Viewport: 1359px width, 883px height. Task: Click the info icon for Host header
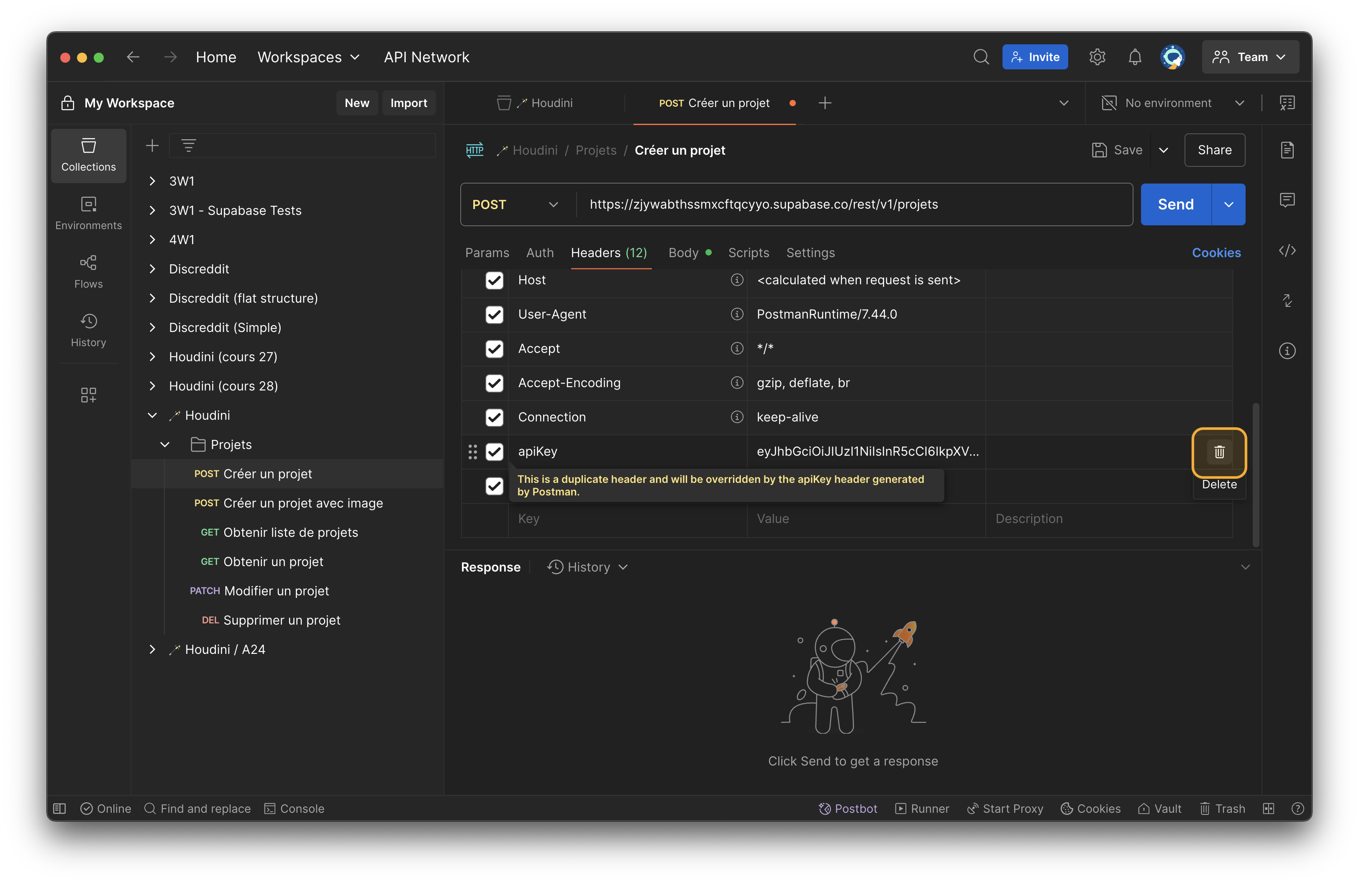[x=736, y=280]
